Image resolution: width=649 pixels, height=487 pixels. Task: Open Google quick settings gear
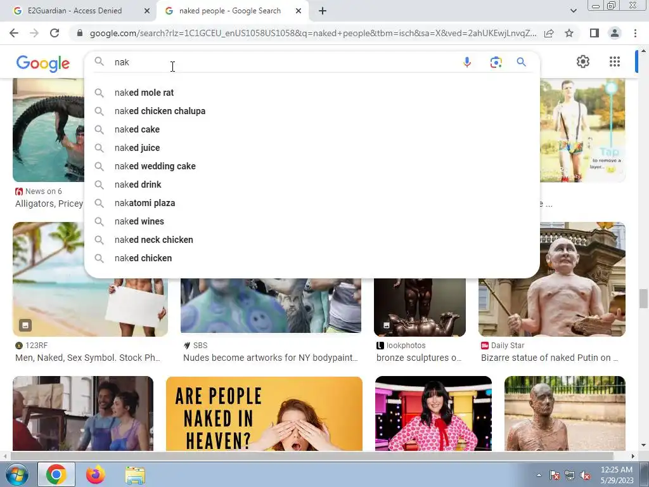(583, 62)
